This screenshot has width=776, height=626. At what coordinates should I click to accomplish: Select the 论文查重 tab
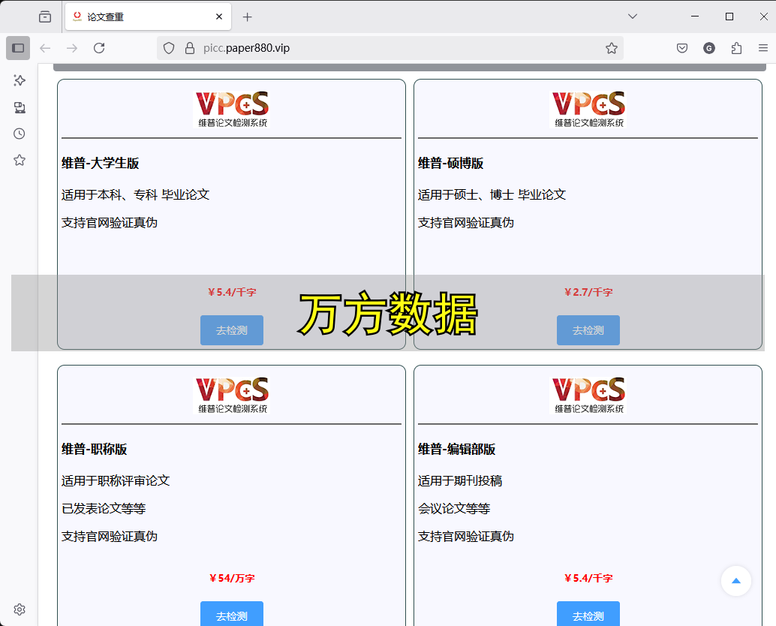click(148, 17)
